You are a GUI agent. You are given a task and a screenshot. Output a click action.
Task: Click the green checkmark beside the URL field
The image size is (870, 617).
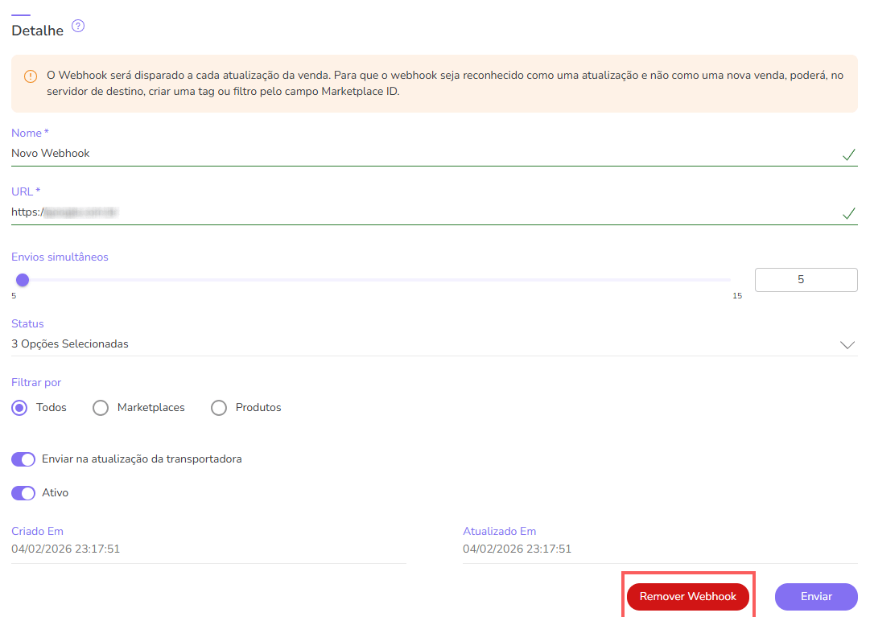[x=849, y=213]
